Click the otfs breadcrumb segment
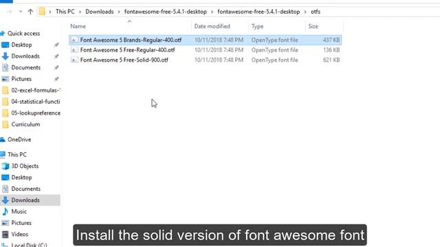 [x=316, y=12]
